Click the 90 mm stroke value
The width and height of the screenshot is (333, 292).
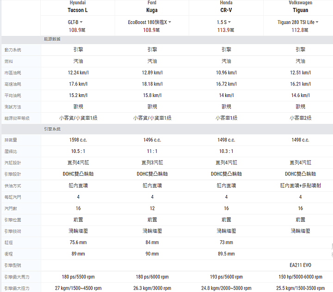point(152,254)
